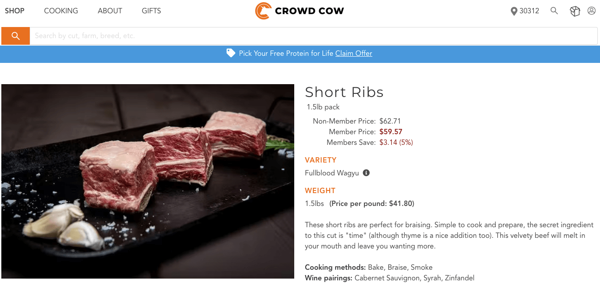The height and width of the screenshot is (287, 600).
Task: Open the GIFTS page
Action: [151, 11]
